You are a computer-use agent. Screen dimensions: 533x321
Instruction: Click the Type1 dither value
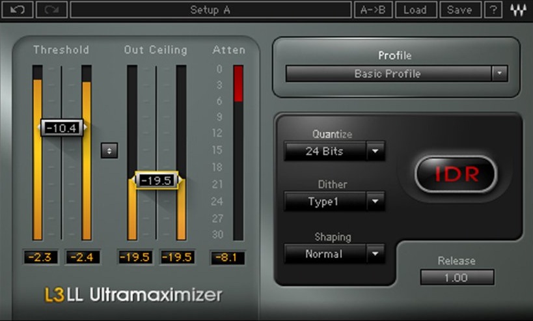[x=325, y=201]
